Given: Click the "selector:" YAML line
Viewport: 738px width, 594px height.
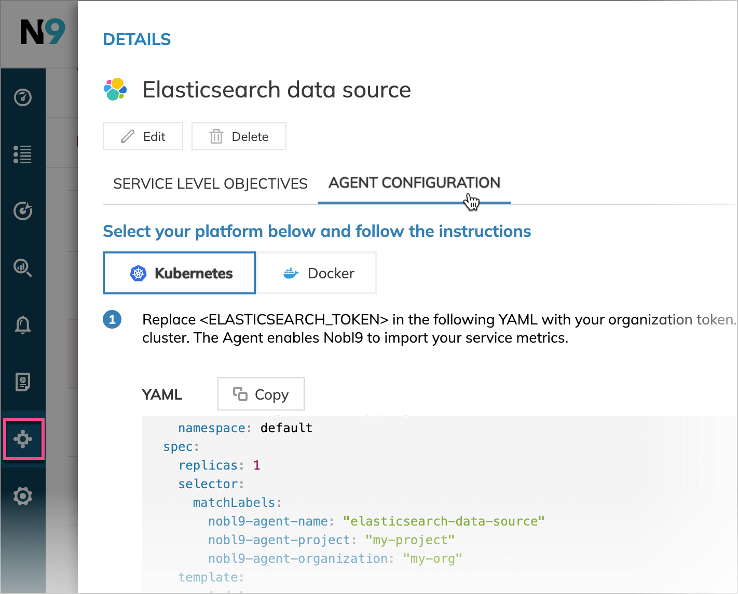Looking at the screenshot, I should pyautogui.click(x=211, y=484).
